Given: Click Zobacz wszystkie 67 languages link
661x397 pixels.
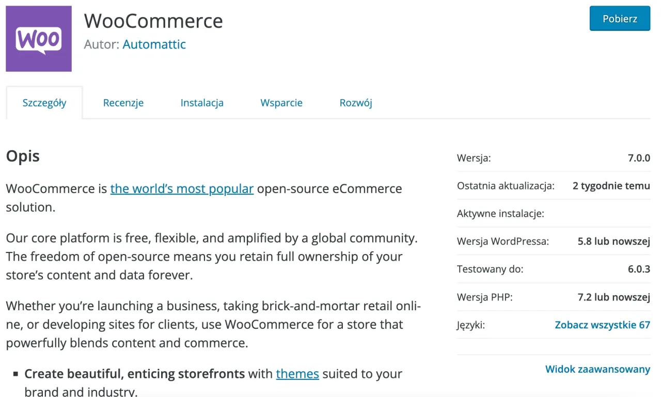Looking at the screenshot, I should tap(602, 325).
